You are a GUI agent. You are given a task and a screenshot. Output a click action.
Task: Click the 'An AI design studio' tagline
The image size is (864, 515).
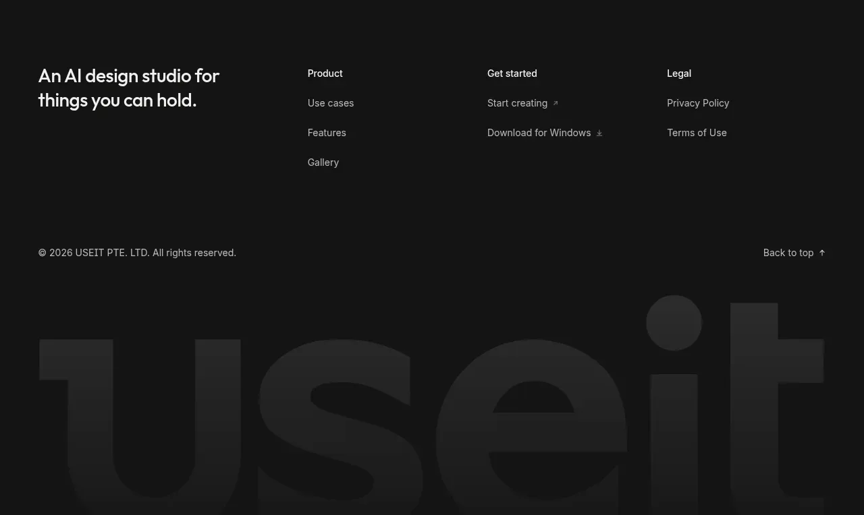point(129,88)
